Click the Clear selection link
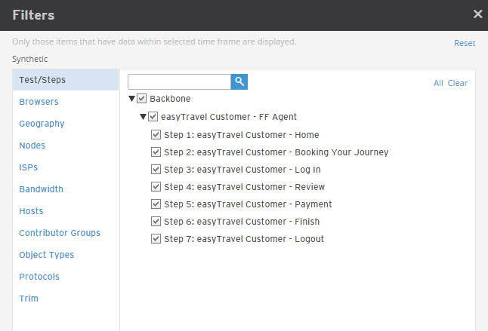488x331 pixels. pos(458,83)
